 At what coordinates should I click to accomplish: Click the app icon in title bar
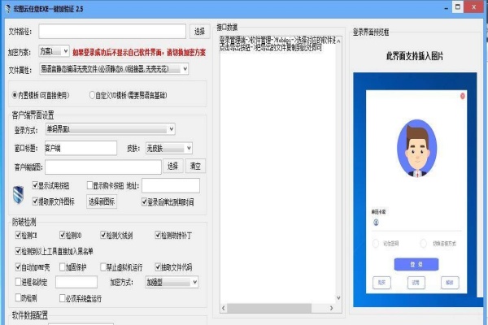tap(7, 7)
